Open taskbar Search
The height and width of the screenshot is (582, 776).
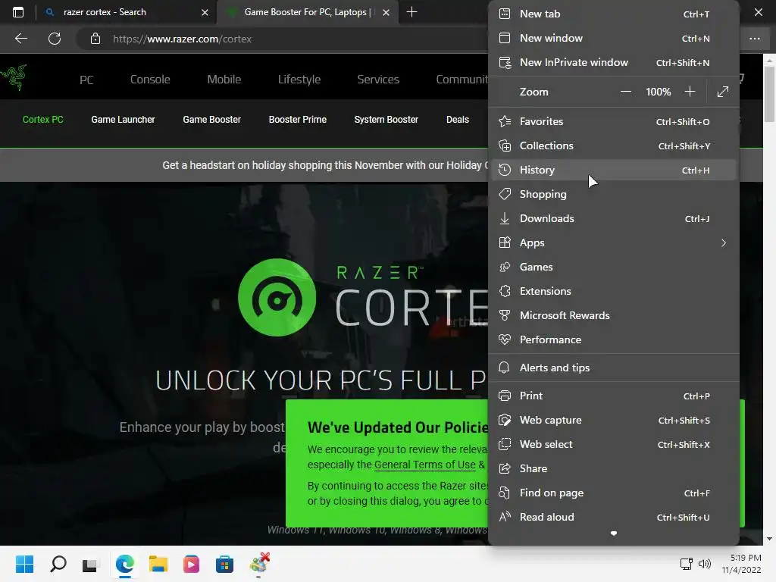58,564
